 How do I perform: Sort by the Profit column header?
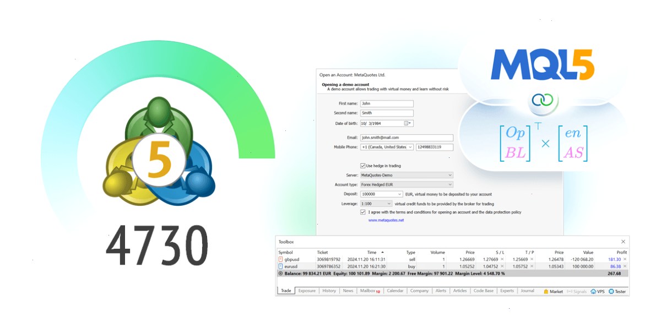621,252
